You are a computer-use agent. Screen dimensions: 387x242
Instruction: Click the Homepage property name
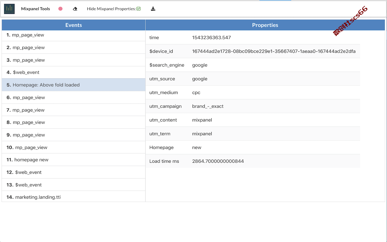[161, 148]
